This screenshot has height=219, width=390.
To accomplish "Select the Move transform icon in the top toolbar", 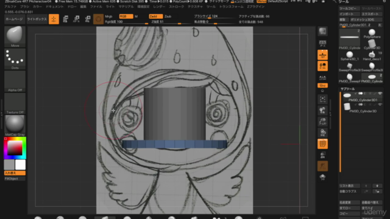I will (65, 19).
